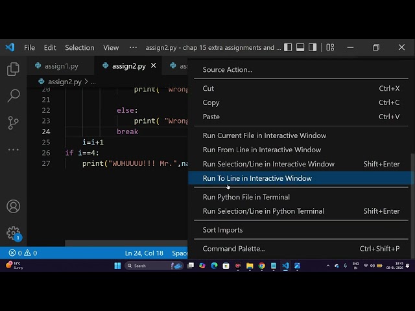This screenshot has height=311, width=415.
Task: Click the volume icon in system tray
Action: [x=372, y=266]
